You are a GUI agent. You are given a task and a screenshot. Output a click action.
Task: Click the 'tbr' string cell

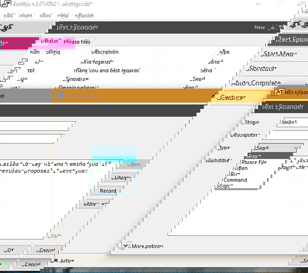pyautogui.click(x=31, y=70)
